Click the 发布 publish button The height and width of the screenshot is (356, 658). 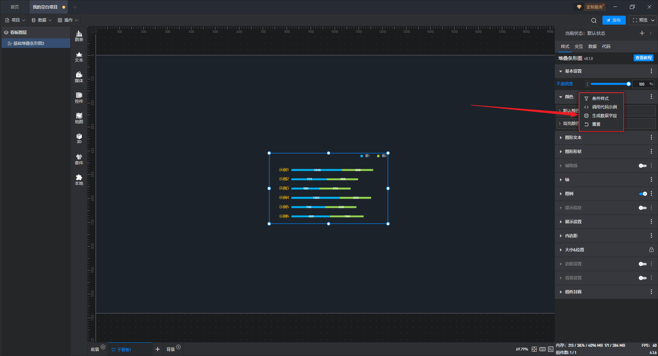pyautogui.click(x=614, y=20)
